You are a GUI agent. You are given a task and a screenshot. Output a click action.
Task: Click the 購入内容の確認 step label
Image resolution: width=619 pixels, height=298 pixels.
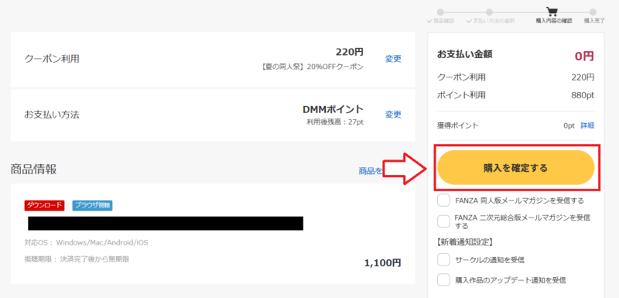tap(553, 21)
